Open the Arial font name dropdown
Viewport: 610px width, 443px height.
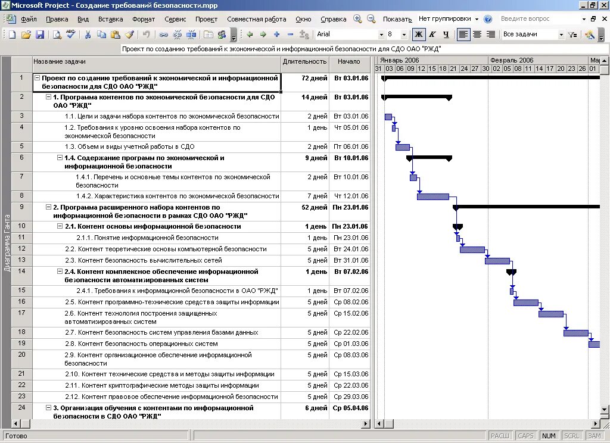pyautogui.click(x=381, y=35)
